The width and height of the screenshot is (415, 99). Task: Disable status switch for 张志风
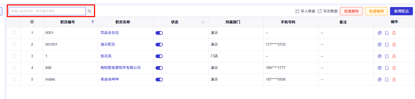pos(159,56)
